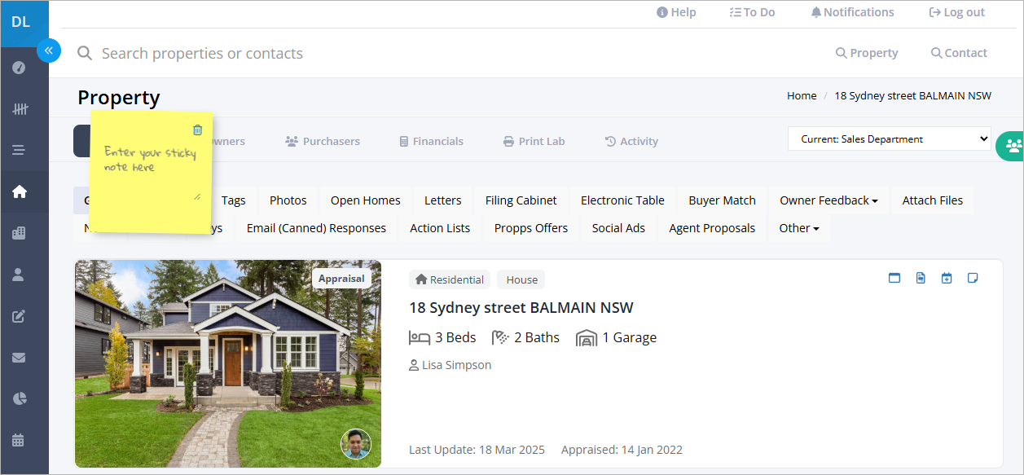The width and height of the screenshot is (1024, 475).
Task: Open the dashboard gauge icon in sidebar
Action: 19,68
